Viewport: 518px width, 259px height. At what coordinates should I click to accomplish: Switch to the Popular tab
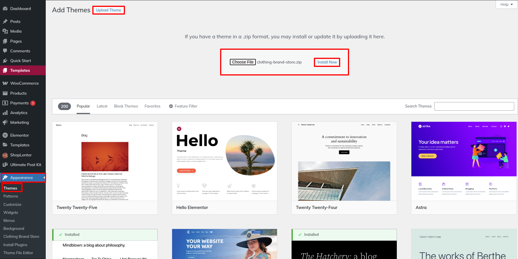click(x=83, y=106)
